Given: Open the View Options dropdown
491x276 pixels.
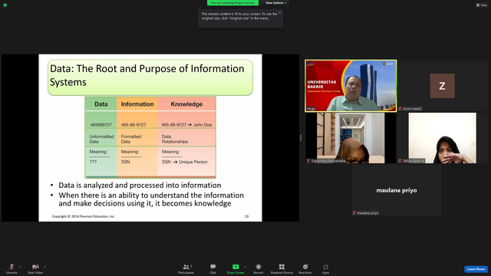Looking at the screenshot, I should 276,3.
